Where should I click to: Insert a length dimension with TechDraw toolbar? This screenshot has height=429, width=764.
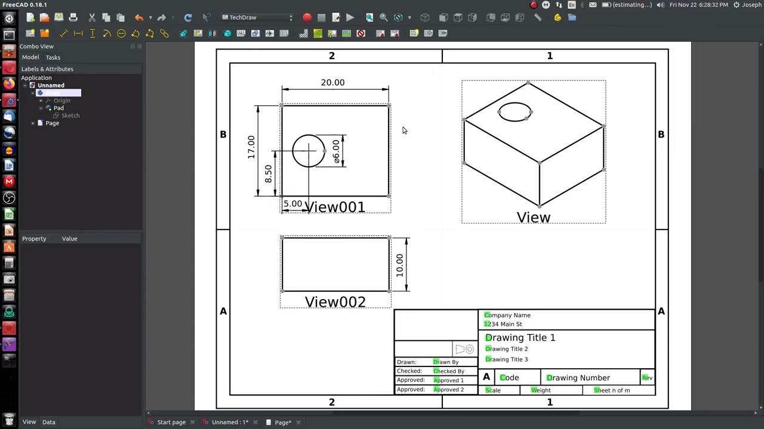64,33
